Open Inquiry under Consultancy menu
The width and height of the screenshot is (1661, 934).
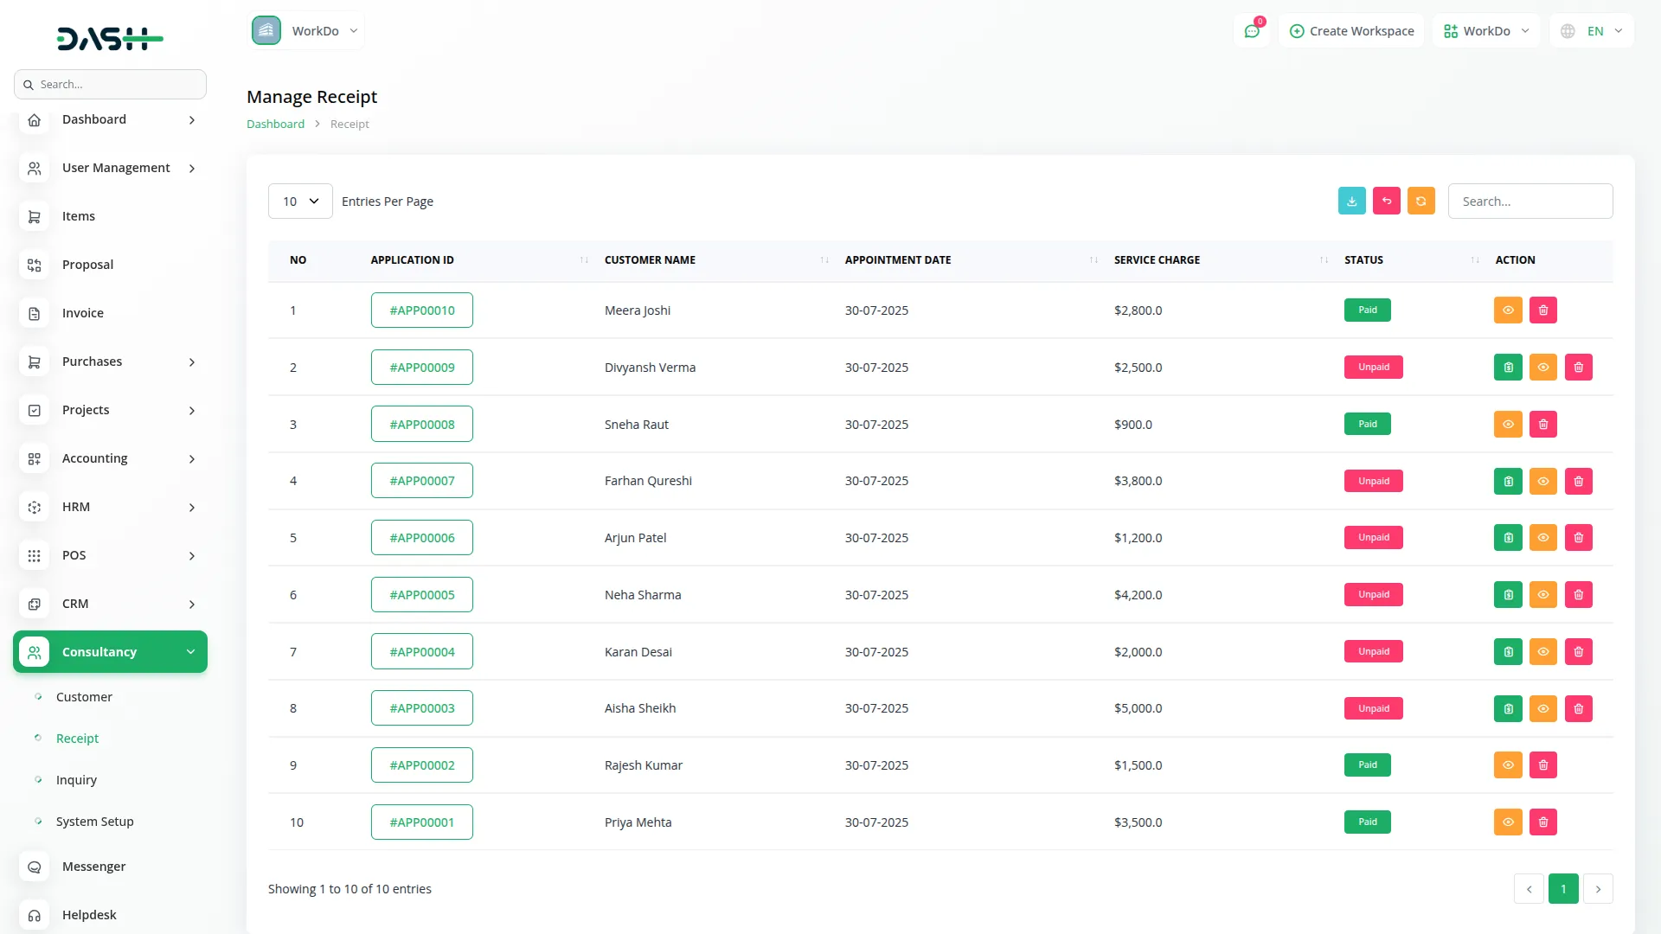coord(76,780)
